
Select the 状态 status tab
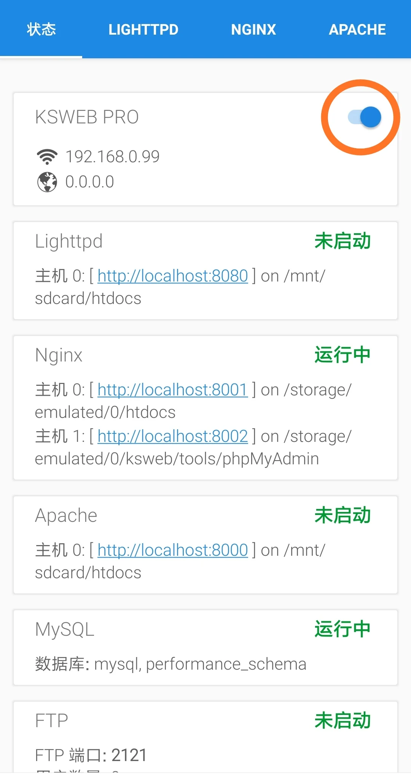(41, 29)
